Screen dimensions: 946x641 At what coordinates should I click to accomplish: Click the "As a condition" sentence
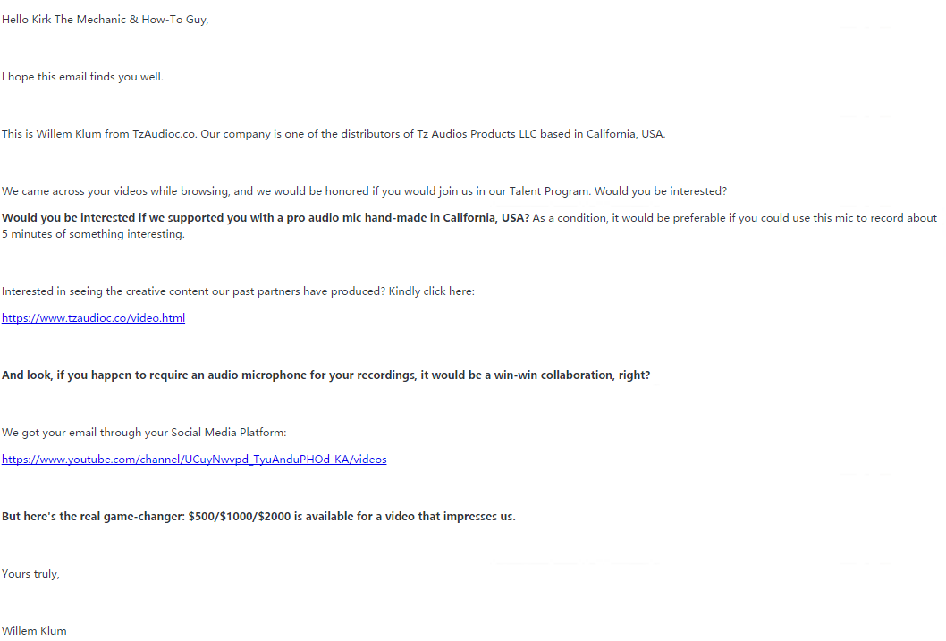[733, 218]
